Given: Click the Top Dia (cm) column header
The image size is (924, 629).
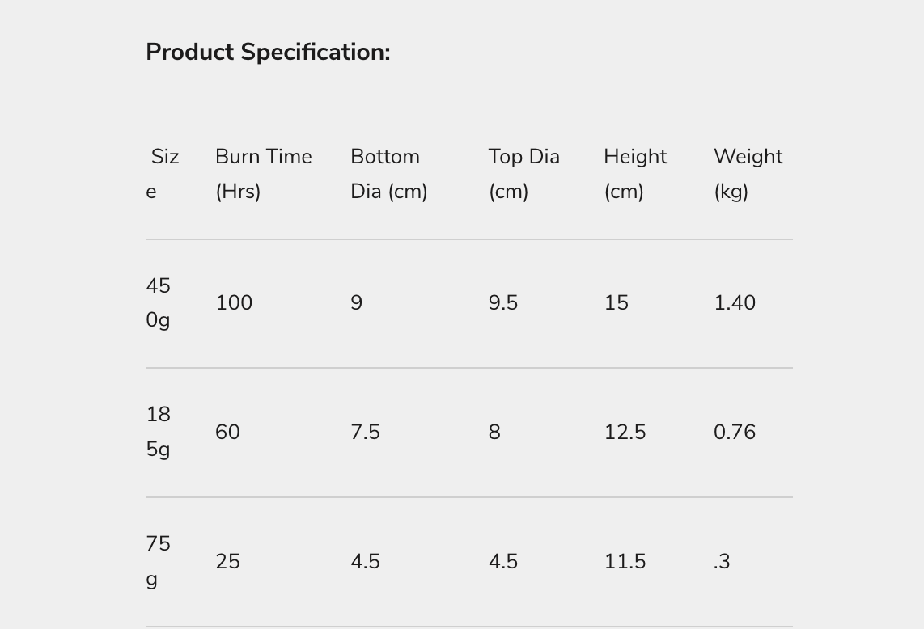Looking at the screenshot, I should (523, 173).
